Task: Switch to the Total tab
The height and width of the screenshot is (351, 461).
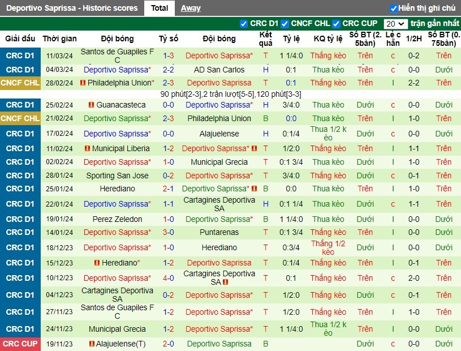Action: pyautogui.click(x=160, y=8)
